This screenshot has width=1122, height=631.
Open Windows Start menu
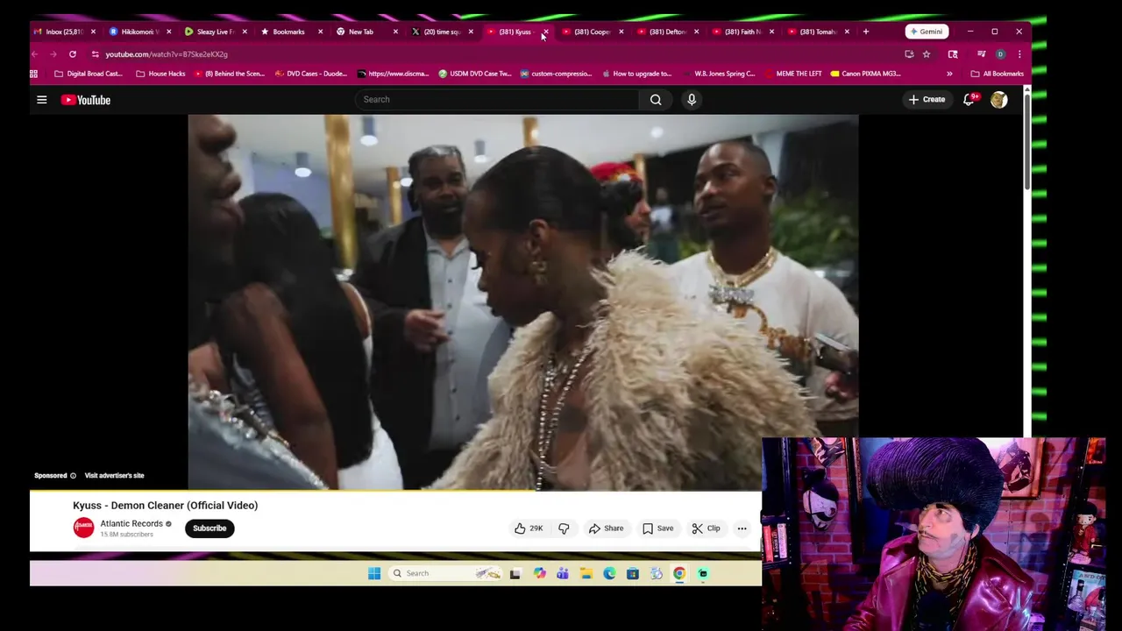(374, 573)
